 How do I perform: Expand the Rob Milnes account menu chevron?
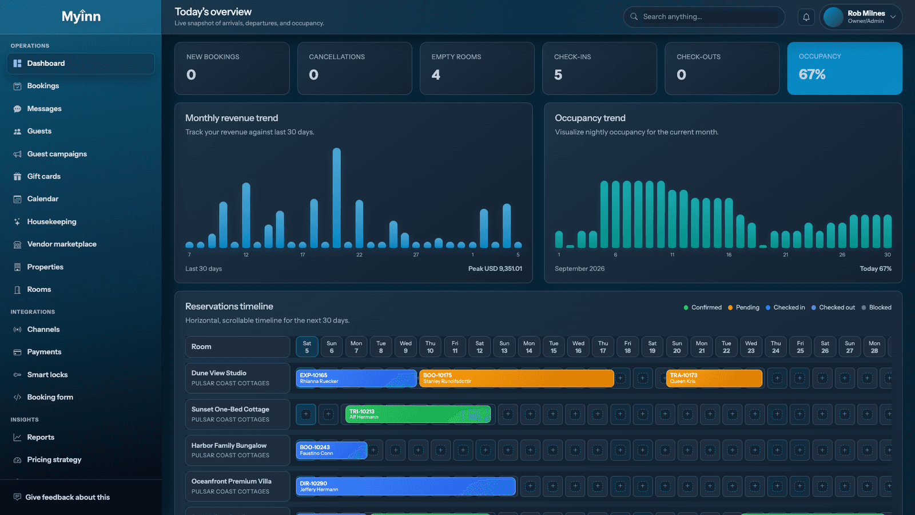893,17
